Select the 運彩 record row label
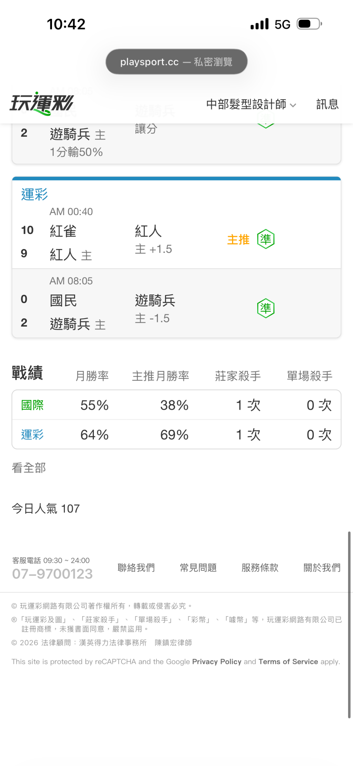This screenshot has width=353, height=766. coord(32,435)
